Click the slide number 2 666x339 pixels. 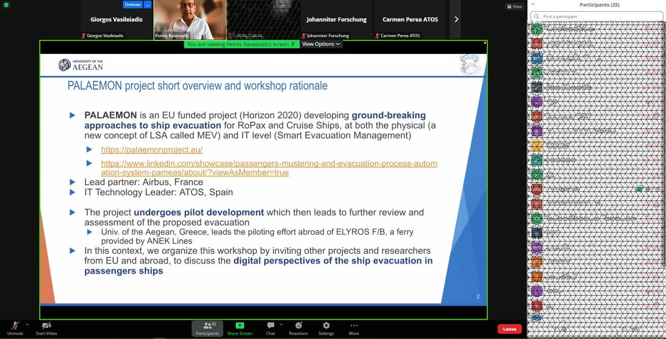coord(478,298)
